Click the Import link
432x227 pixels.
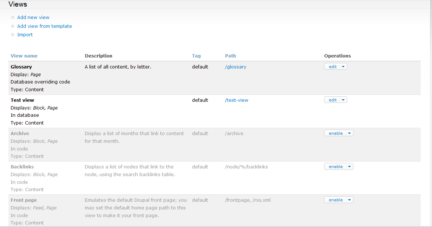click(x=25, y=35)
